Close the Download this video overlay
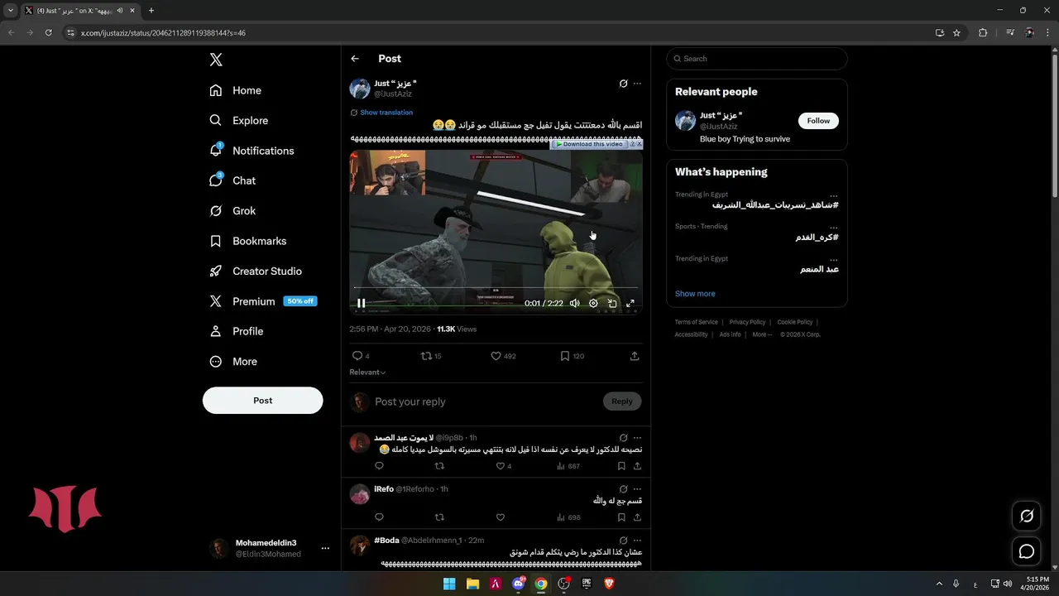Image resolution: width=1059 pixels, height=596 pixels. tap(639, 144)
